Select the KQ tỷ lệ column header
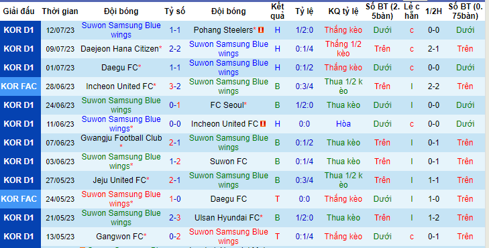Viewport: 489px width, 248px height. tap(343, 11)
